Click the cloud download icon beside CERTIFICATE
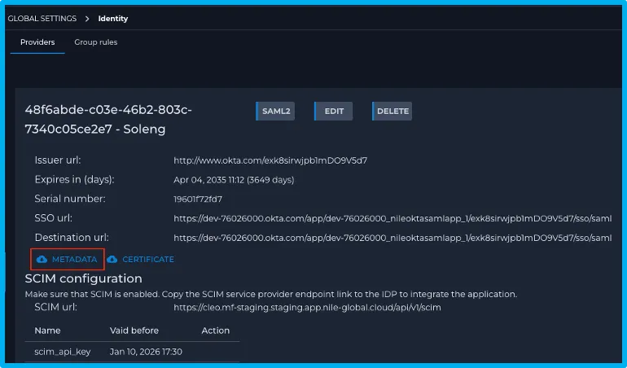The width and height of the screenshot is (627, 368). coord(112,260)
